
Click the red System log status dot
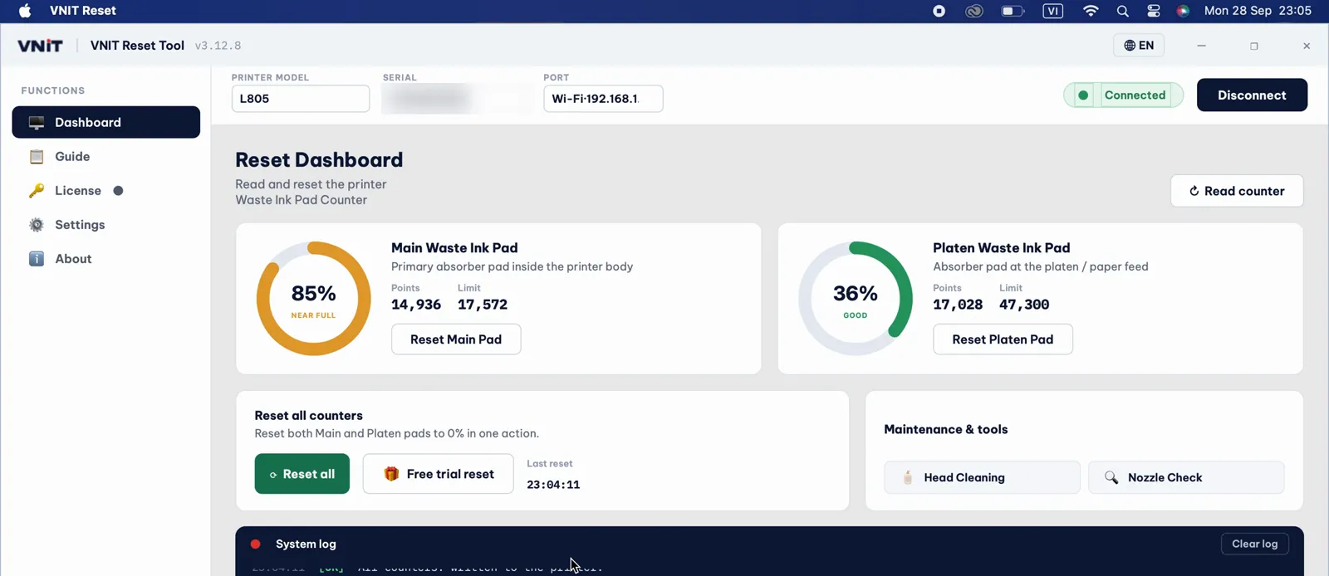pos(256,544)
